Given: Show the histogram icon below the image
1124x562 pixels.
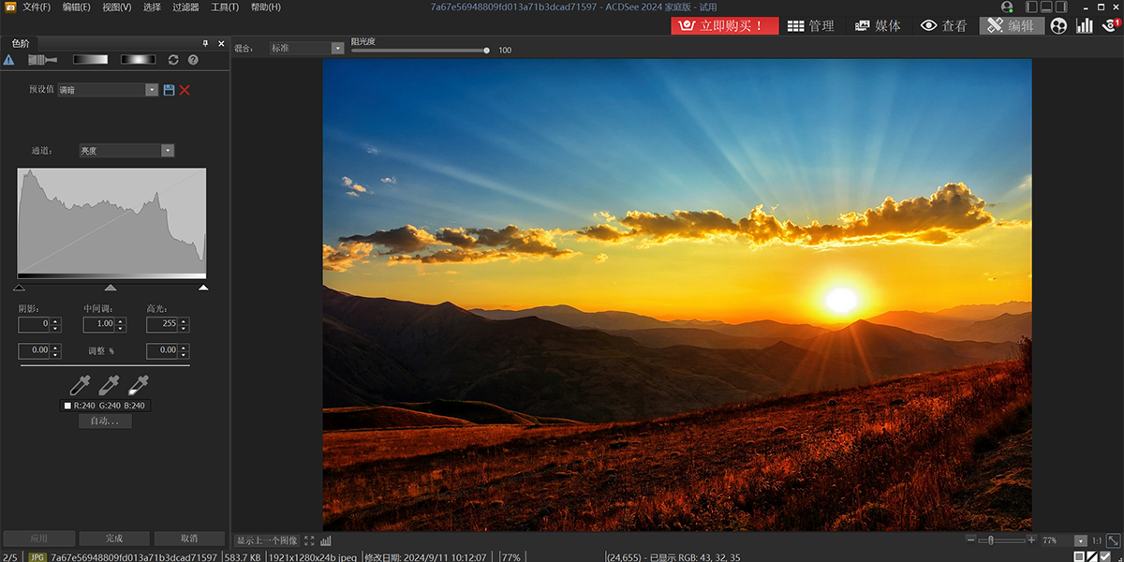Looking at the screenshot, I should point(325,540).
